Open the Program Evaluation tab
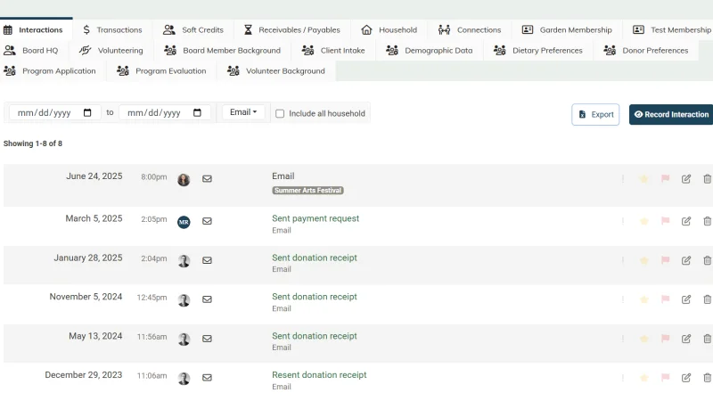 click(161, 71)
